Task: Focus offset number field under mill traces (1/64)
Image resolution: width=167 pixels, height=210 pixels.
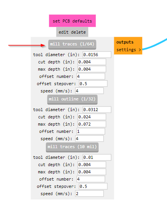Action: point(91,76)
